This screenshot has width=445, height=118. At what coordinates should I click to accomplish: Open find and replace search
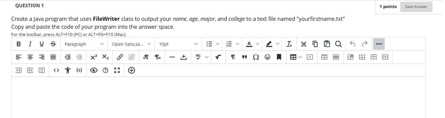(x=338, y=44)
